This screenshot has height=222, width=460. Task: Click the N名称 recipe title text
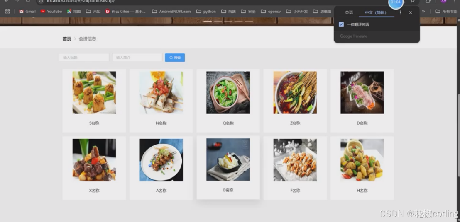tap(161, 123)
